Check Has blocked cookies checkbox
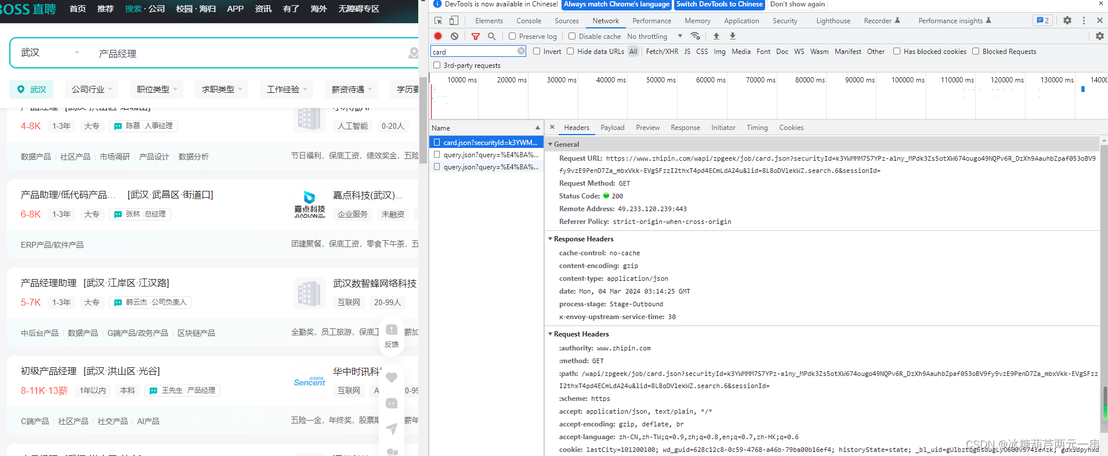 pyautogui.click(x=897, y=51)
